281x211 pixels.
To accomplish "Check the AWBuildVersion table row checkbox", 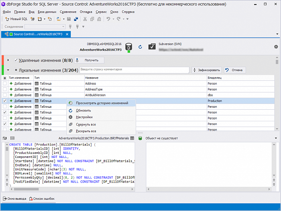I will [x=5, y=95].
